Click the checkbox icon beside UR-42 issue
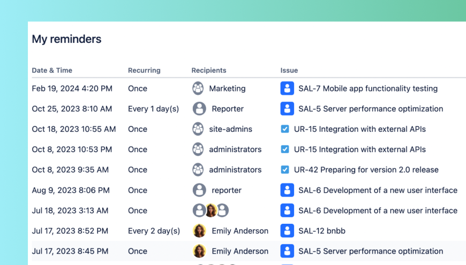 [285, 170]
